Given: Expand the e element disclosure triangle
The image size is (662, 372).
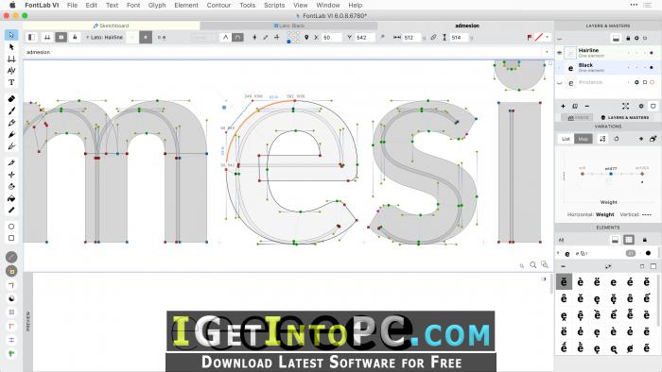Looking at the screenshot, I should tap(559, 253).
